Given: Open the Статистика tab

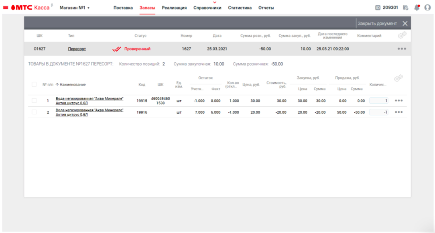Looking at the screenshot, I should click(x=240, y=8).
